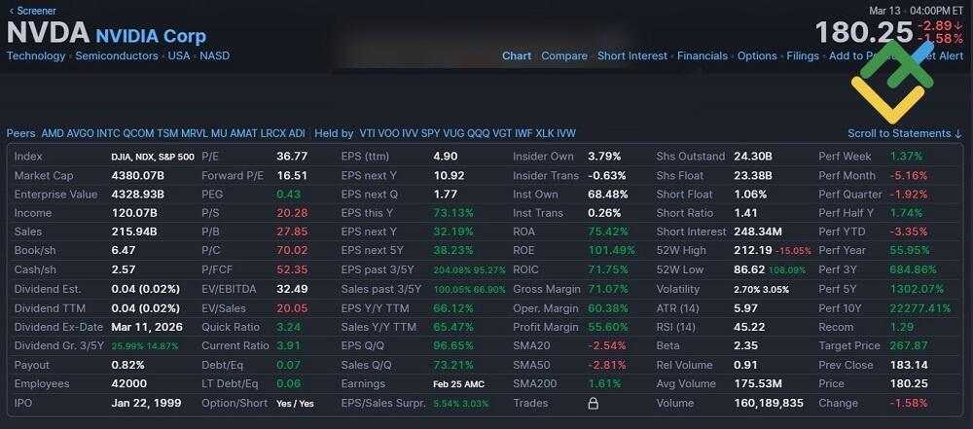Click the Technology sector link

click(36, 55)
